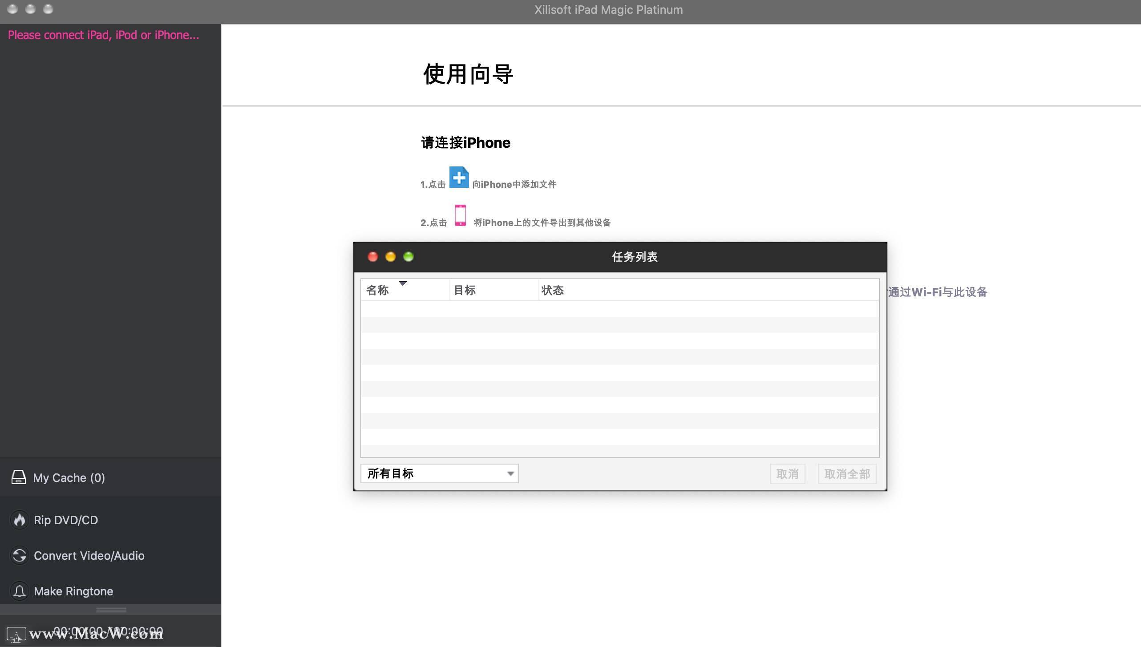
Task: Minimize the 任务列表 window with yellow button
Action: pyautogui.click(x=391, y=257)
